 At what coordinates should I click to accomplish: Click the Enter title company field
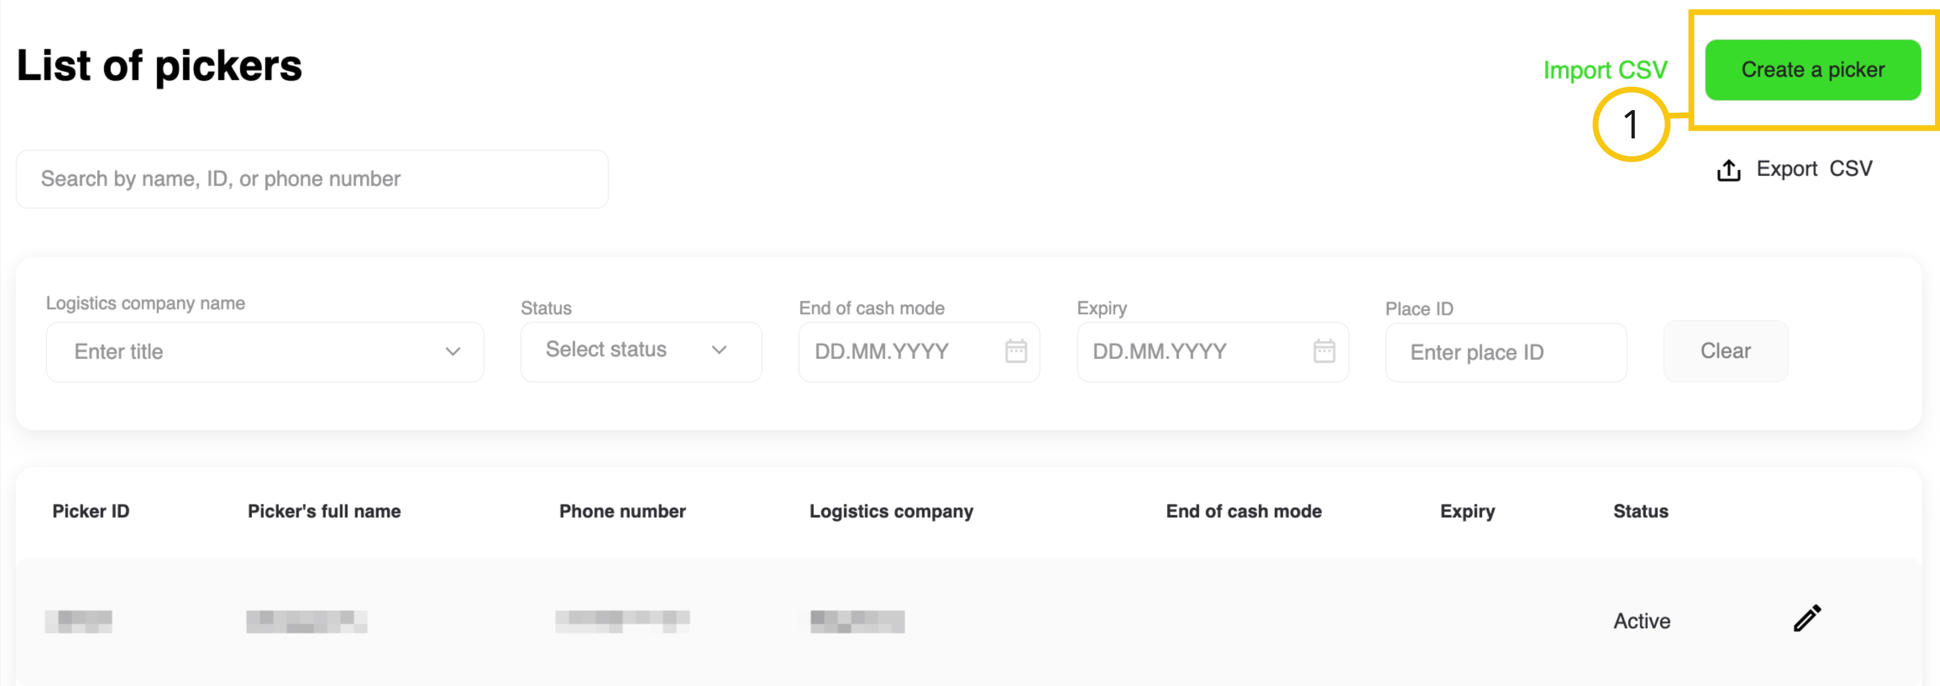pyautogui.click(x=248, y=352)
